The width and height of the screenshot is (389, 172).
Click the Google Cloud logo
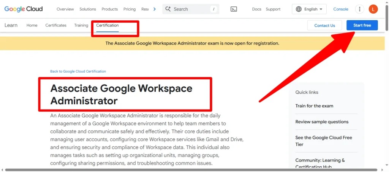(x=24, y=9)
